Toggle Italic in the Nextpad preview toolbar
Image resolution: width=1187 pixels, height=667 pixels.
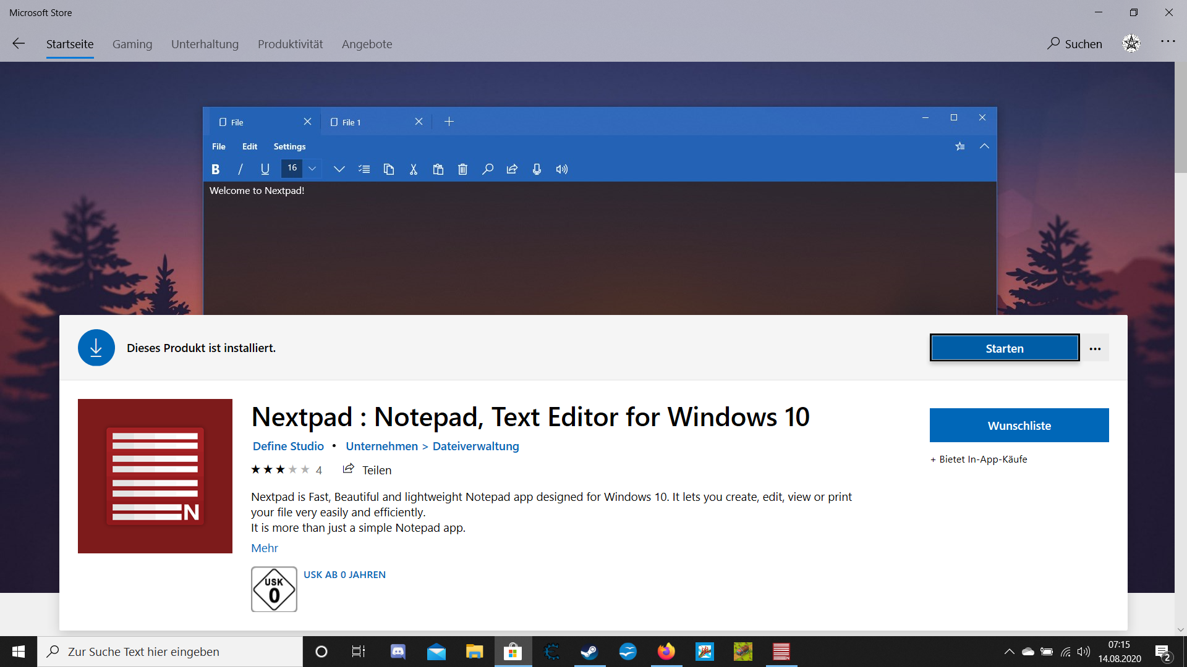click(x=240, y=169)
